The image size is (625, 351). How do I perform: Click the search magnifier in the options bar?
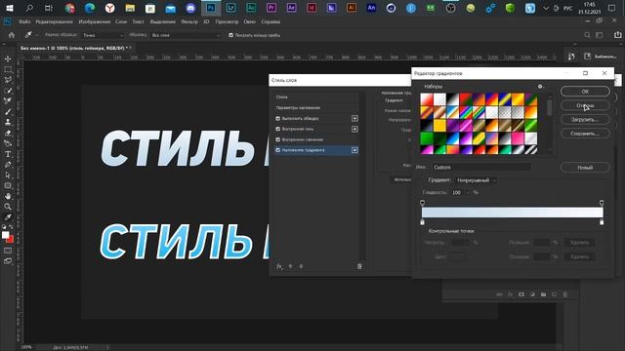(x=587, y=35)
